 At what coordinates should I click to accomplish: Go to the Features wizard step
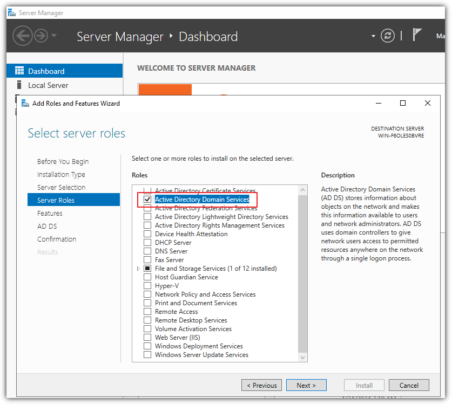[x=50, y=214]
